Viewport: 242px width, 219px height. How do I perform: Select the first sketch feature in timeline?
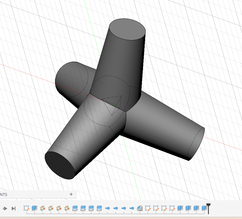coord(26,208)
